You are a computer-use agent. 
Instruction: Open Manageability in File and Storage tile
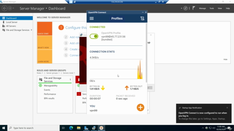(x=50, y=86)
